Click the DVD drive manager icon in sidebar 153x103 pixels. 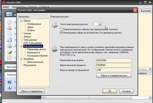tap(10, 46)
